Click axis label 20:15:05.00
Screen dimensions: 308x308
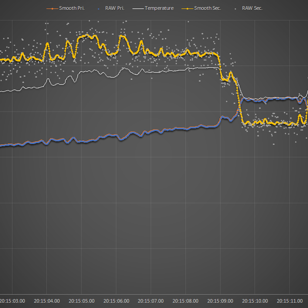pos(82,301)
